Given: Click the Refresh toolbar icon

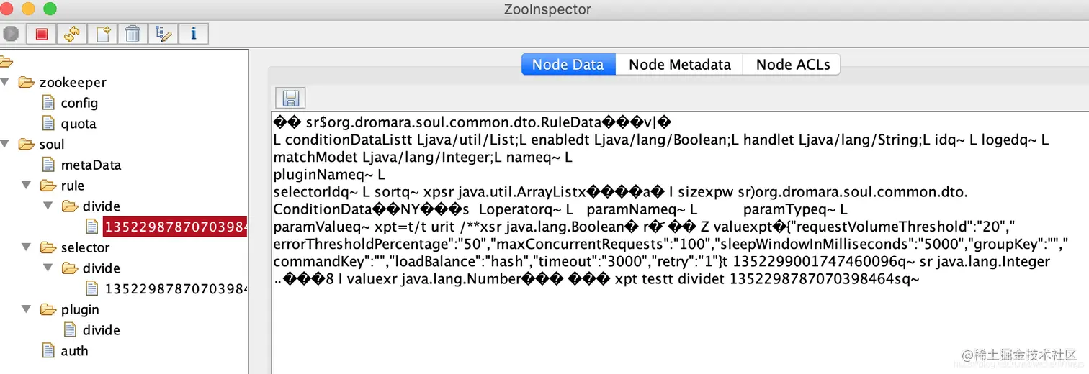Looking at the screenshot, I should coord(71,33).
